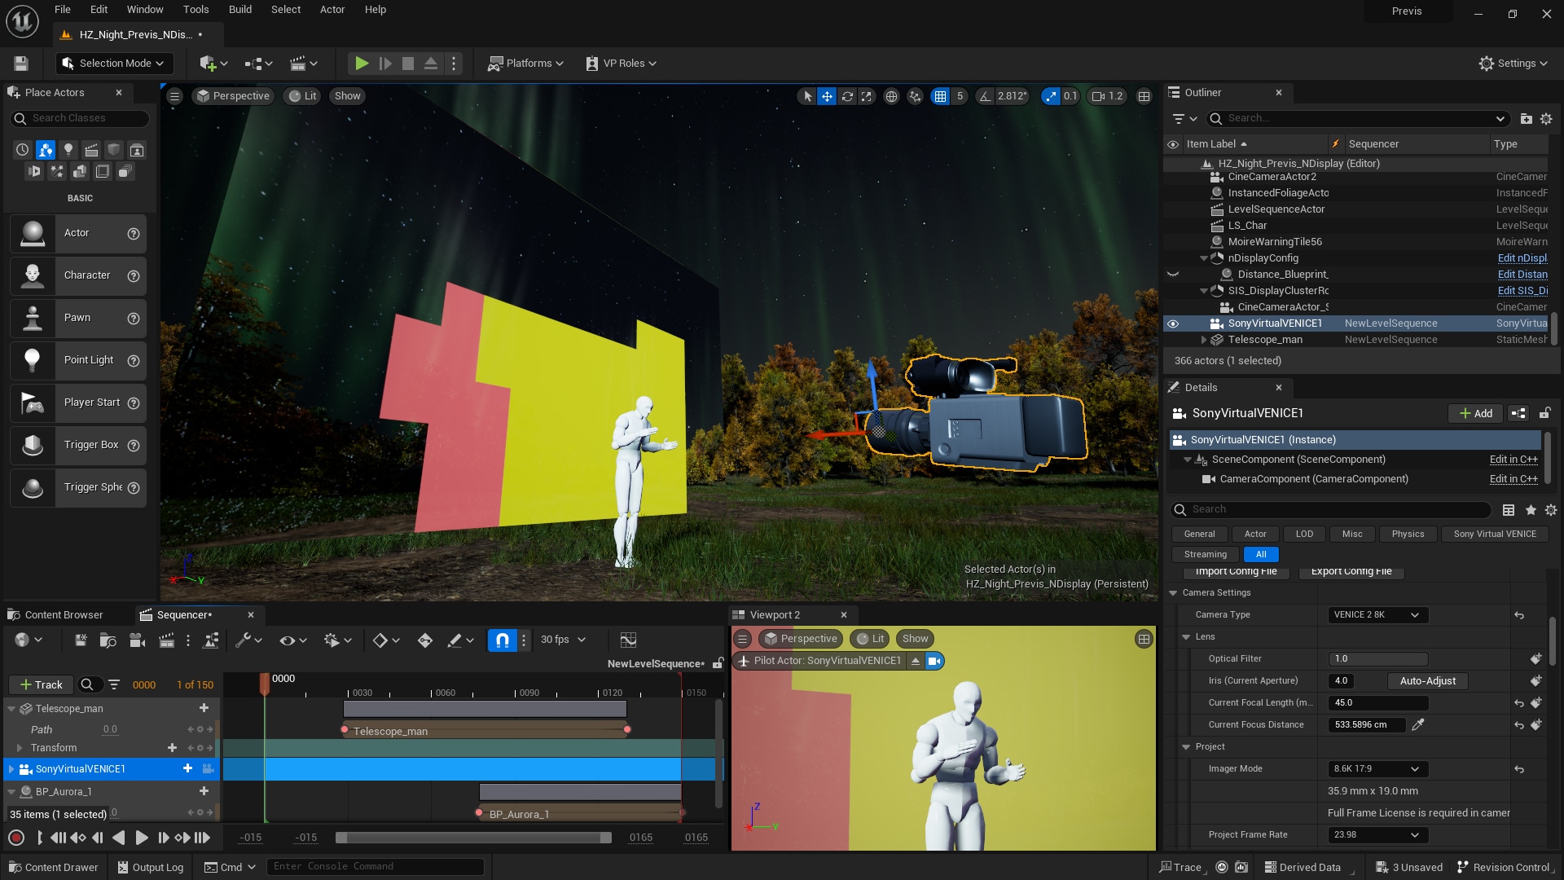Open the Render Movie clapperboard icon in Sequencer

(x=166, y=640)
